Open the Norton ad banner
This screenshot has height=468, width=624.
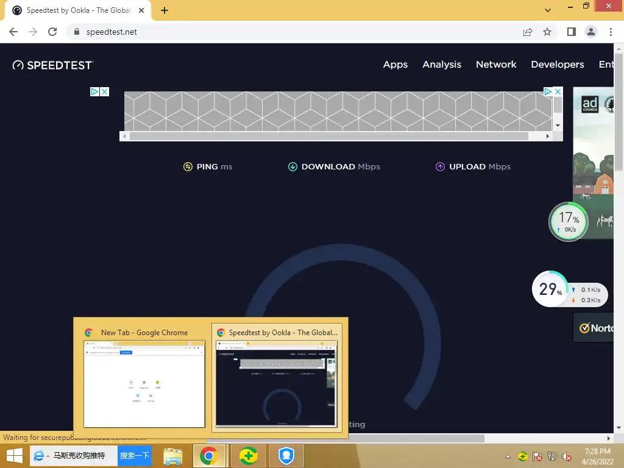point(594,327)
